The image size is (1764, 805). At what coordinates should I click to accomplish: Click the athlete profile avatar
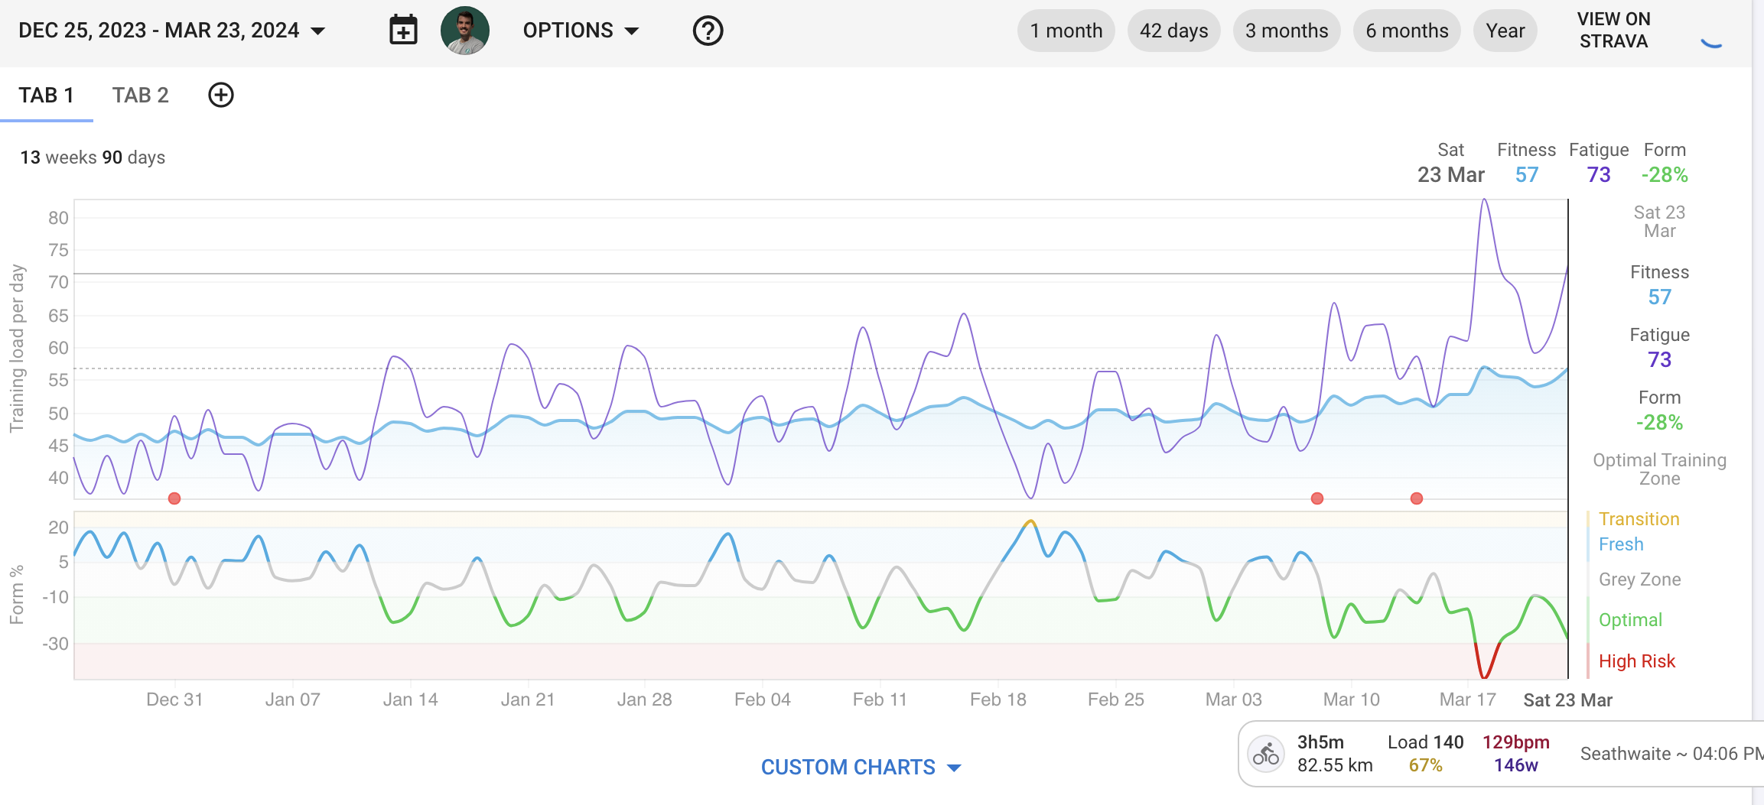[x=464, y=31]
